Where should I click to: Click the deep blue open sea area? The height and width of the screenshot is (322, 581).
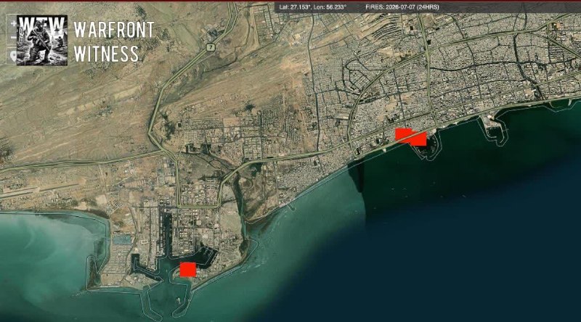[463, 241]
